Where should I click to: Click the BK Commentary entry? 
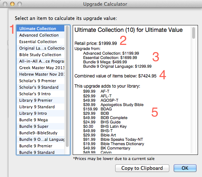click(107, 148)
